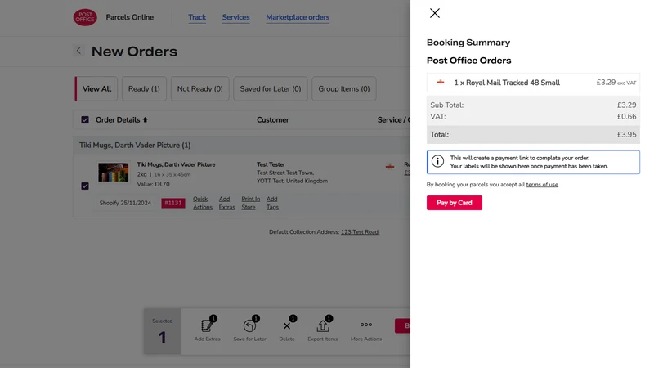Screen dimensions: 654x368
Task: Click the Add Tags link
Action: [x=272, y=203]
